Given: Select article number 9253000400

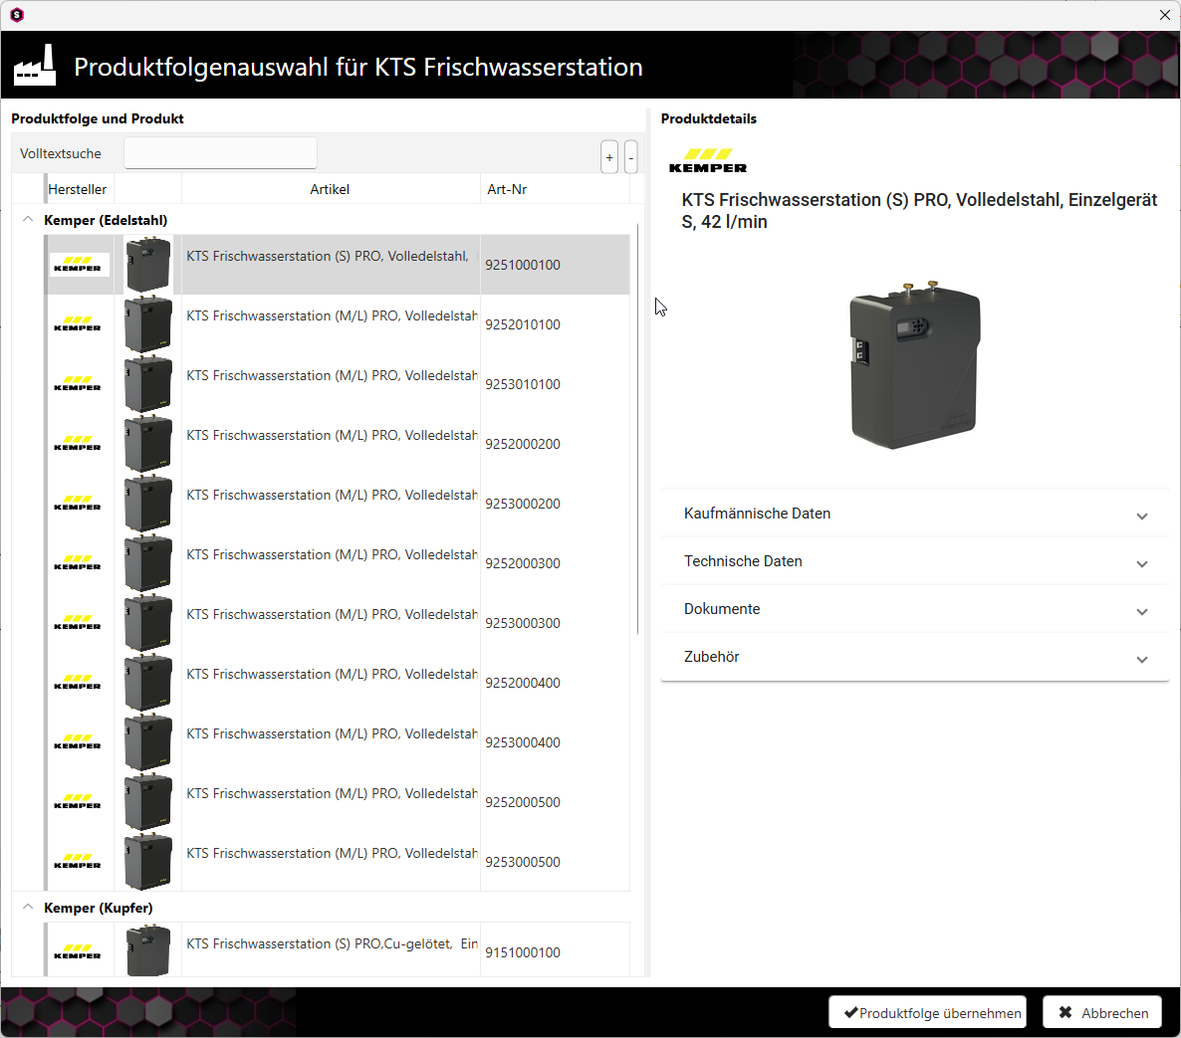Looking at the screenshot, I should point(523,742).
